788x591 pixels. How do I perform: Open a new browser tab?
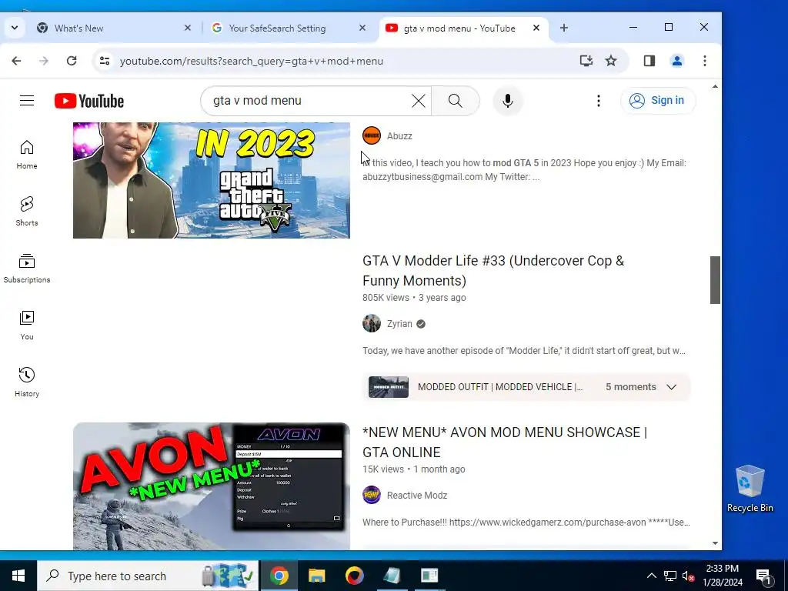coord(564,28)
